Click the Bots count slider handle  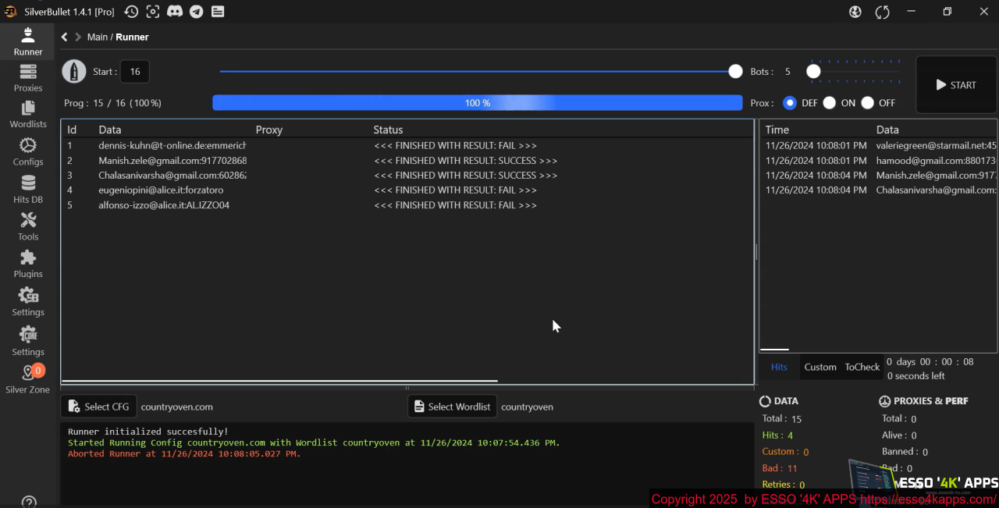[x=813, y=72]
